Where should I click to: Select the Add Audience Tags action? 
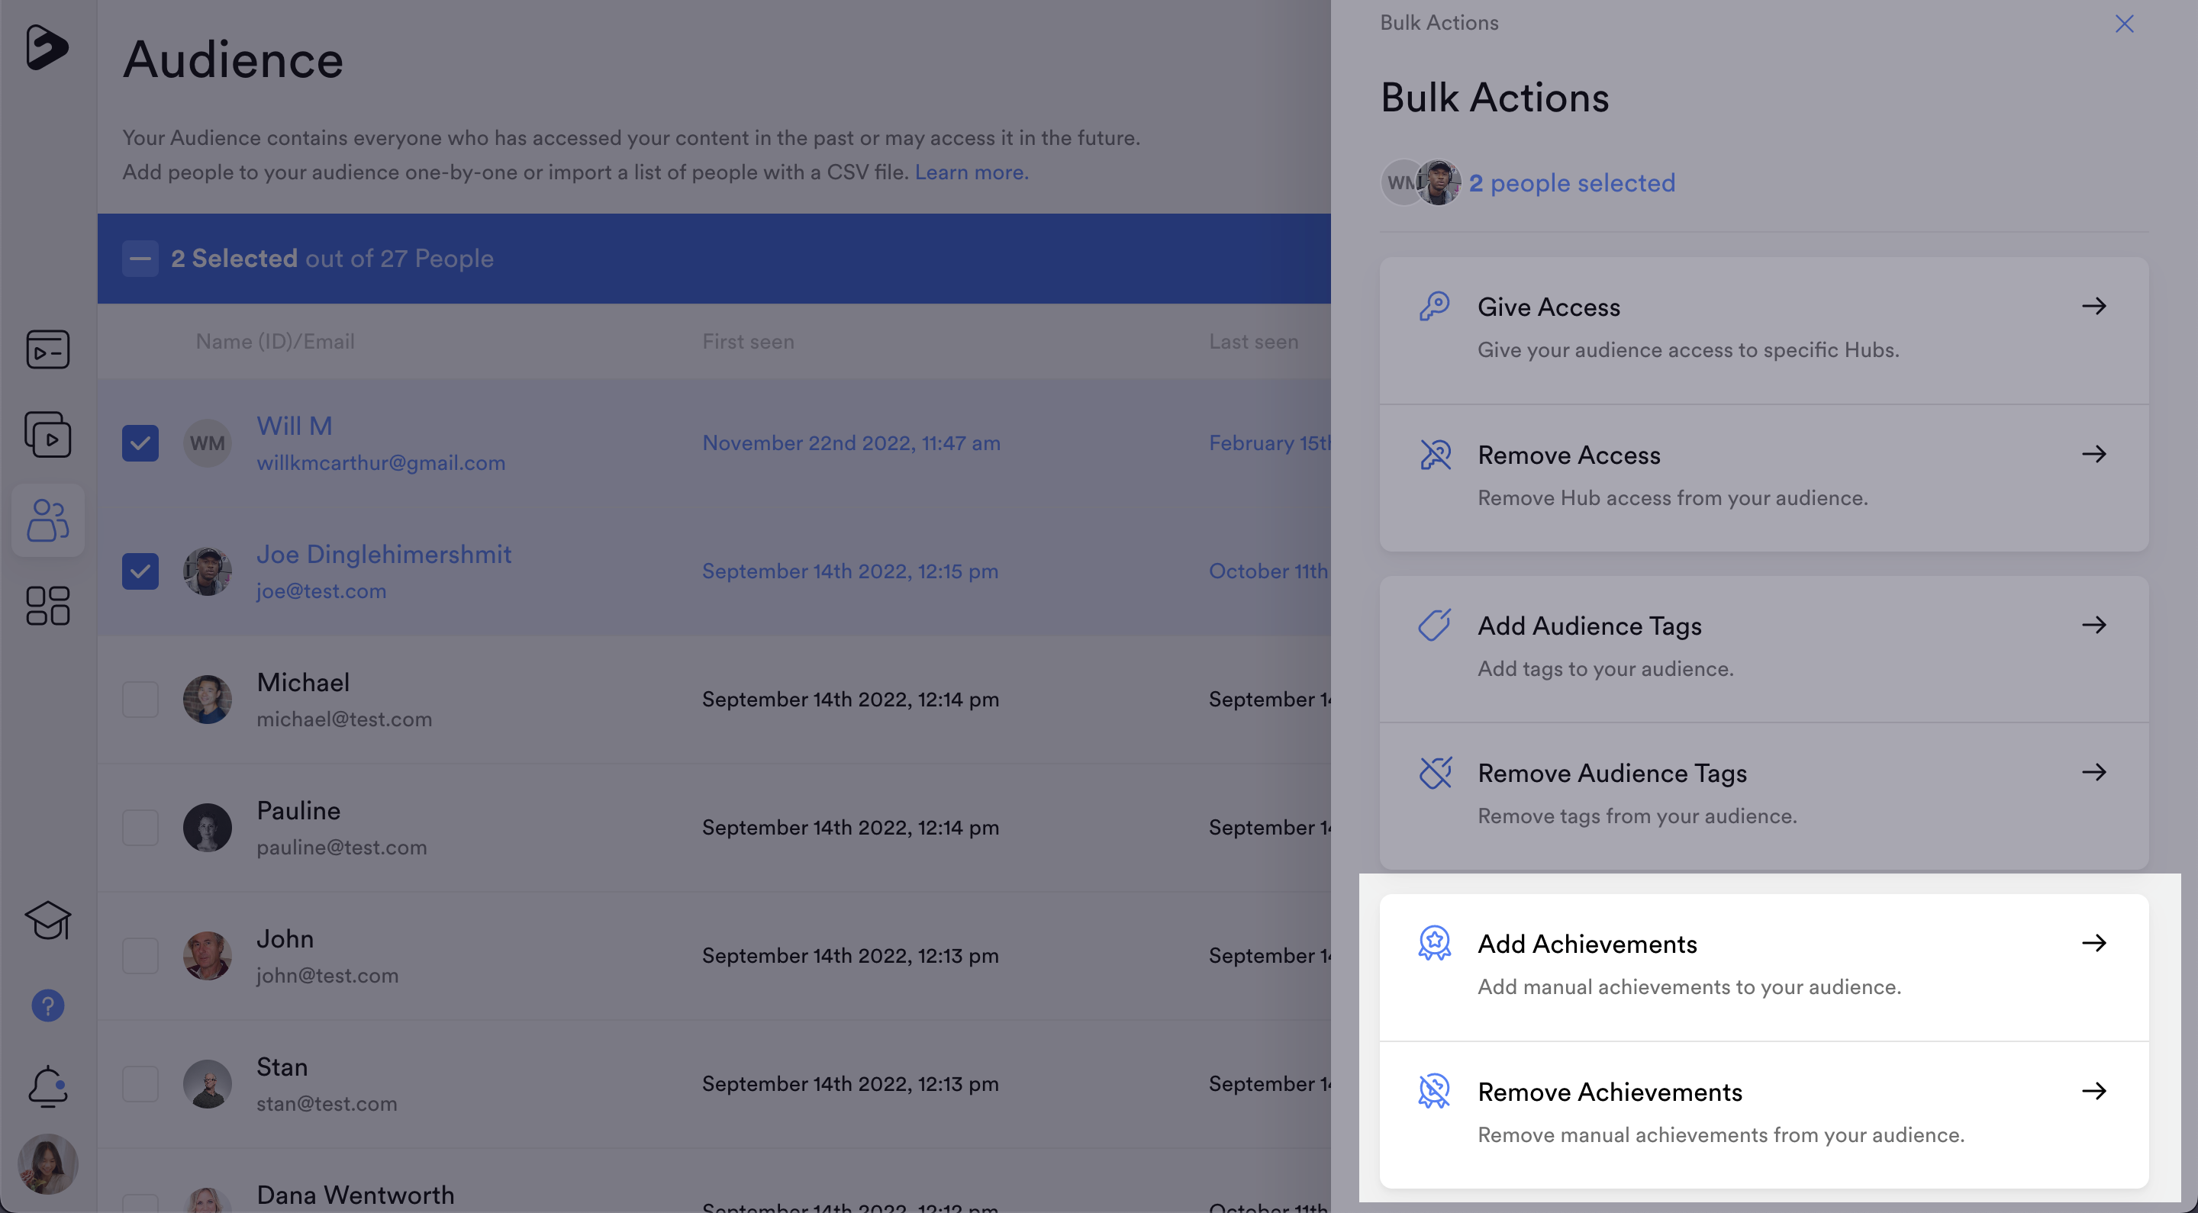[1590, 626]
